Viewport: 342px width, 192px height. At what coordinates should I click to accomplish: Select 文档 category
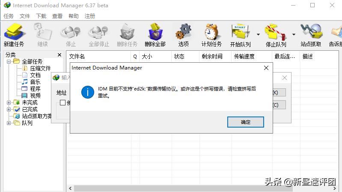coord(36,75)
